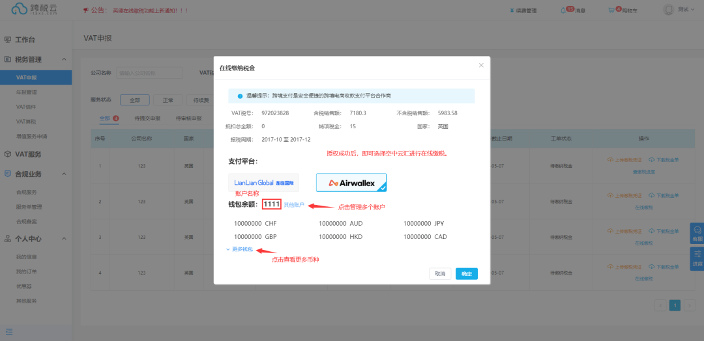The image size is (704, 341).
Task: Click the 在线缴税 link in row 3
Action: click(643, 243)
